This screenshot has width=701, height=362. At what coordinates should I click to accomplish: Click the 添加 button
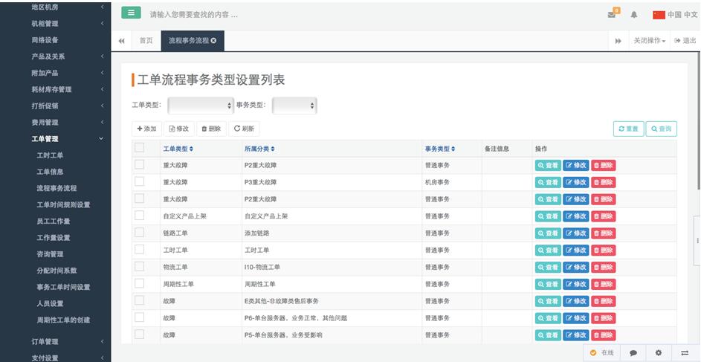146,129
